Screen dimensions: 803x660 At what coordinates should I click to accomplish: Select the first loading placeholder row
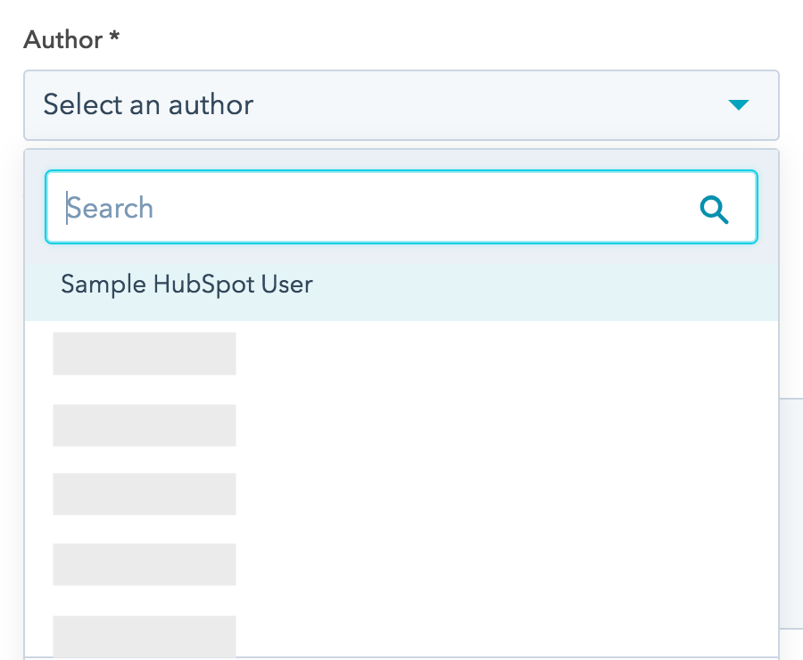(x=145, y=353)
